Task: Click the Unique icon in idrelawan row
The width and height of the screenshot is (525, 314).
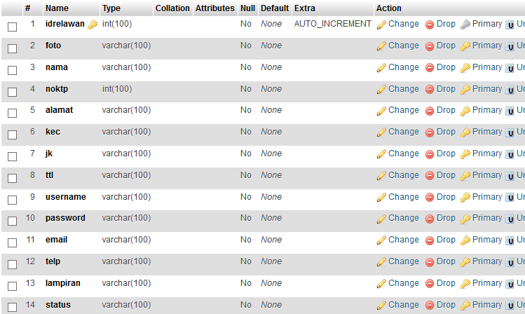Action: [510, 25]
